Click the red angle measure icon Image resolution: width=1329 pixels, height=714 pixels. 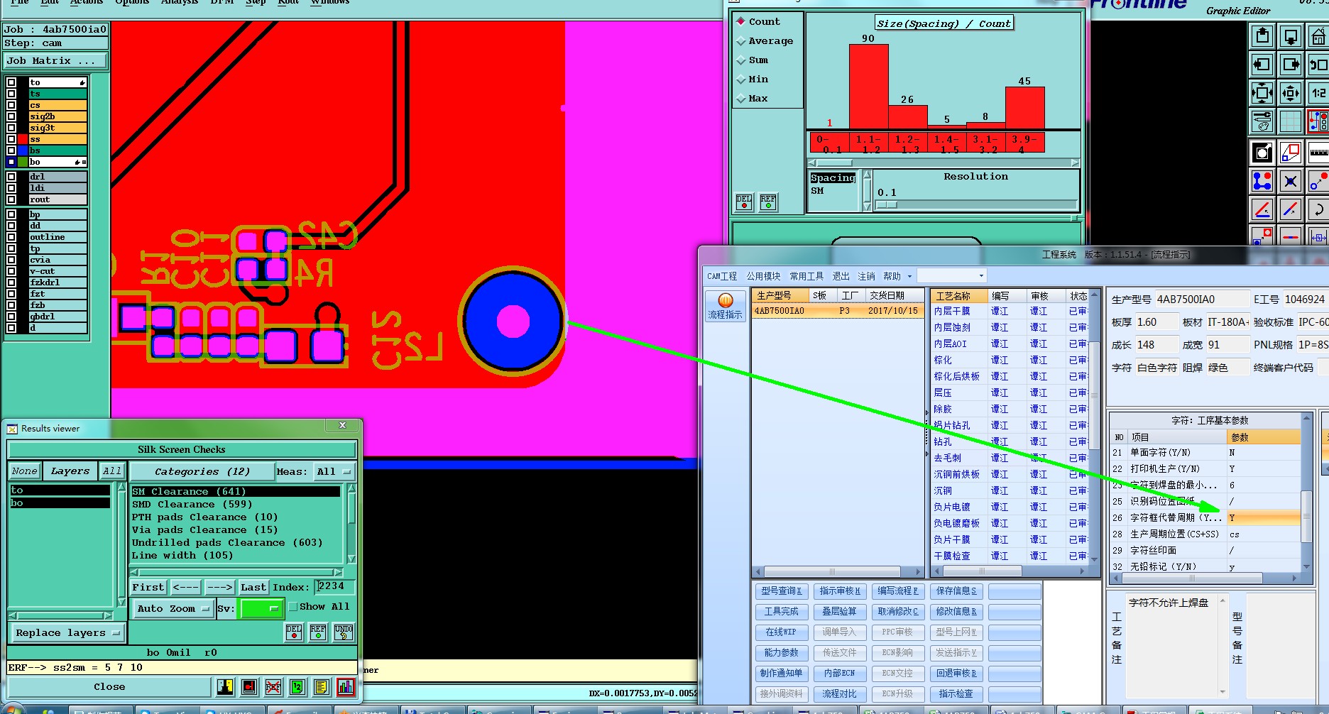tap(1262, 209)
